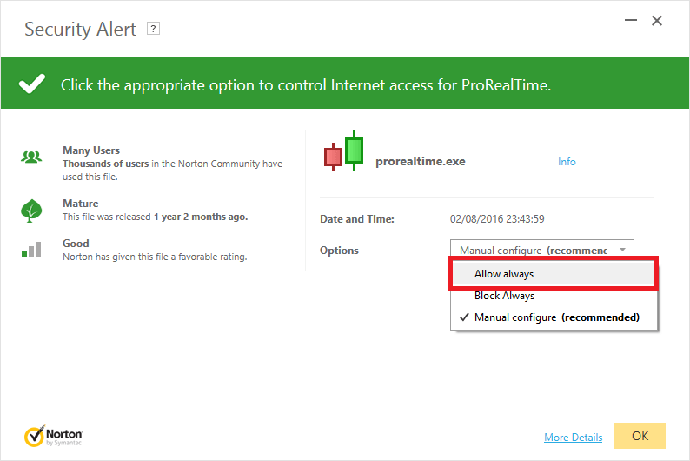Click the Mature leaf icon

[x=31, y=210]
